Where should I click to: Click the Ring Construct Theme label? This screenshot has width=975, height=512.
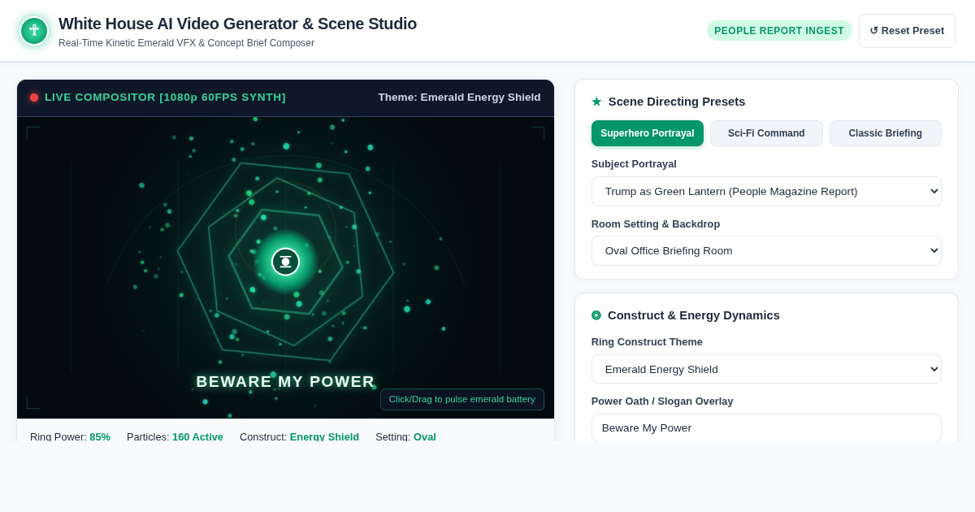point(647,342)
